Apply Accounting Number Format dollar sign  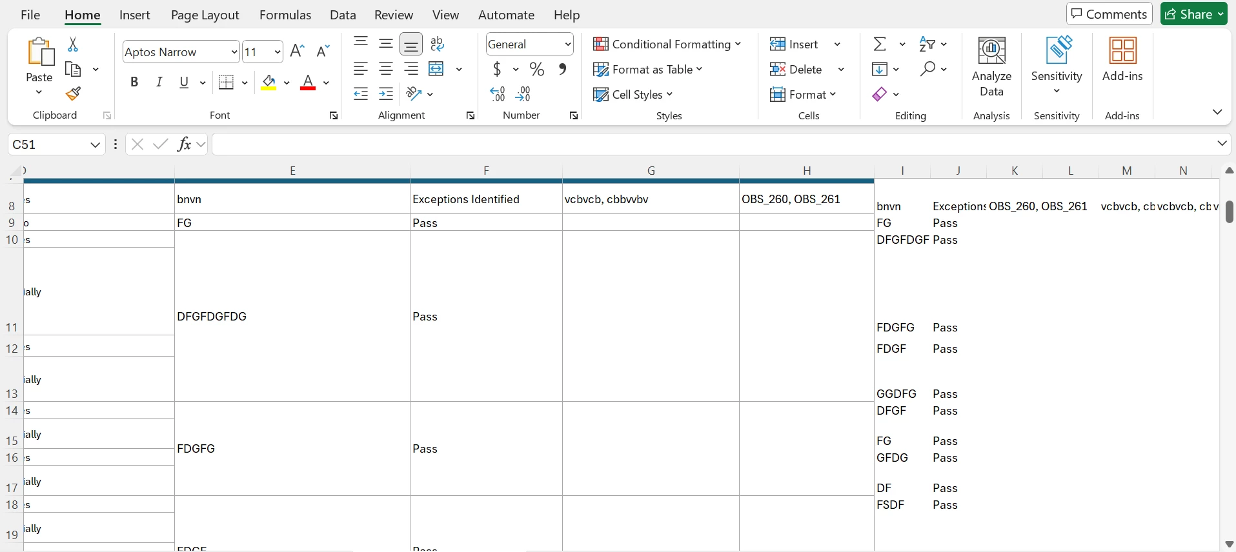click(x=498, y=69)
